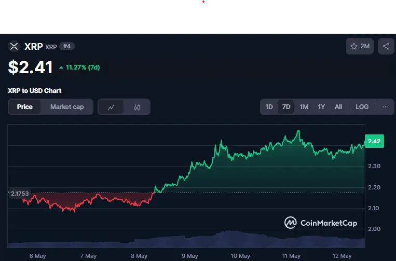Click the 9 May date label
Image resolution: width=396 pixels, height=261 pixels.
(190, 256)
